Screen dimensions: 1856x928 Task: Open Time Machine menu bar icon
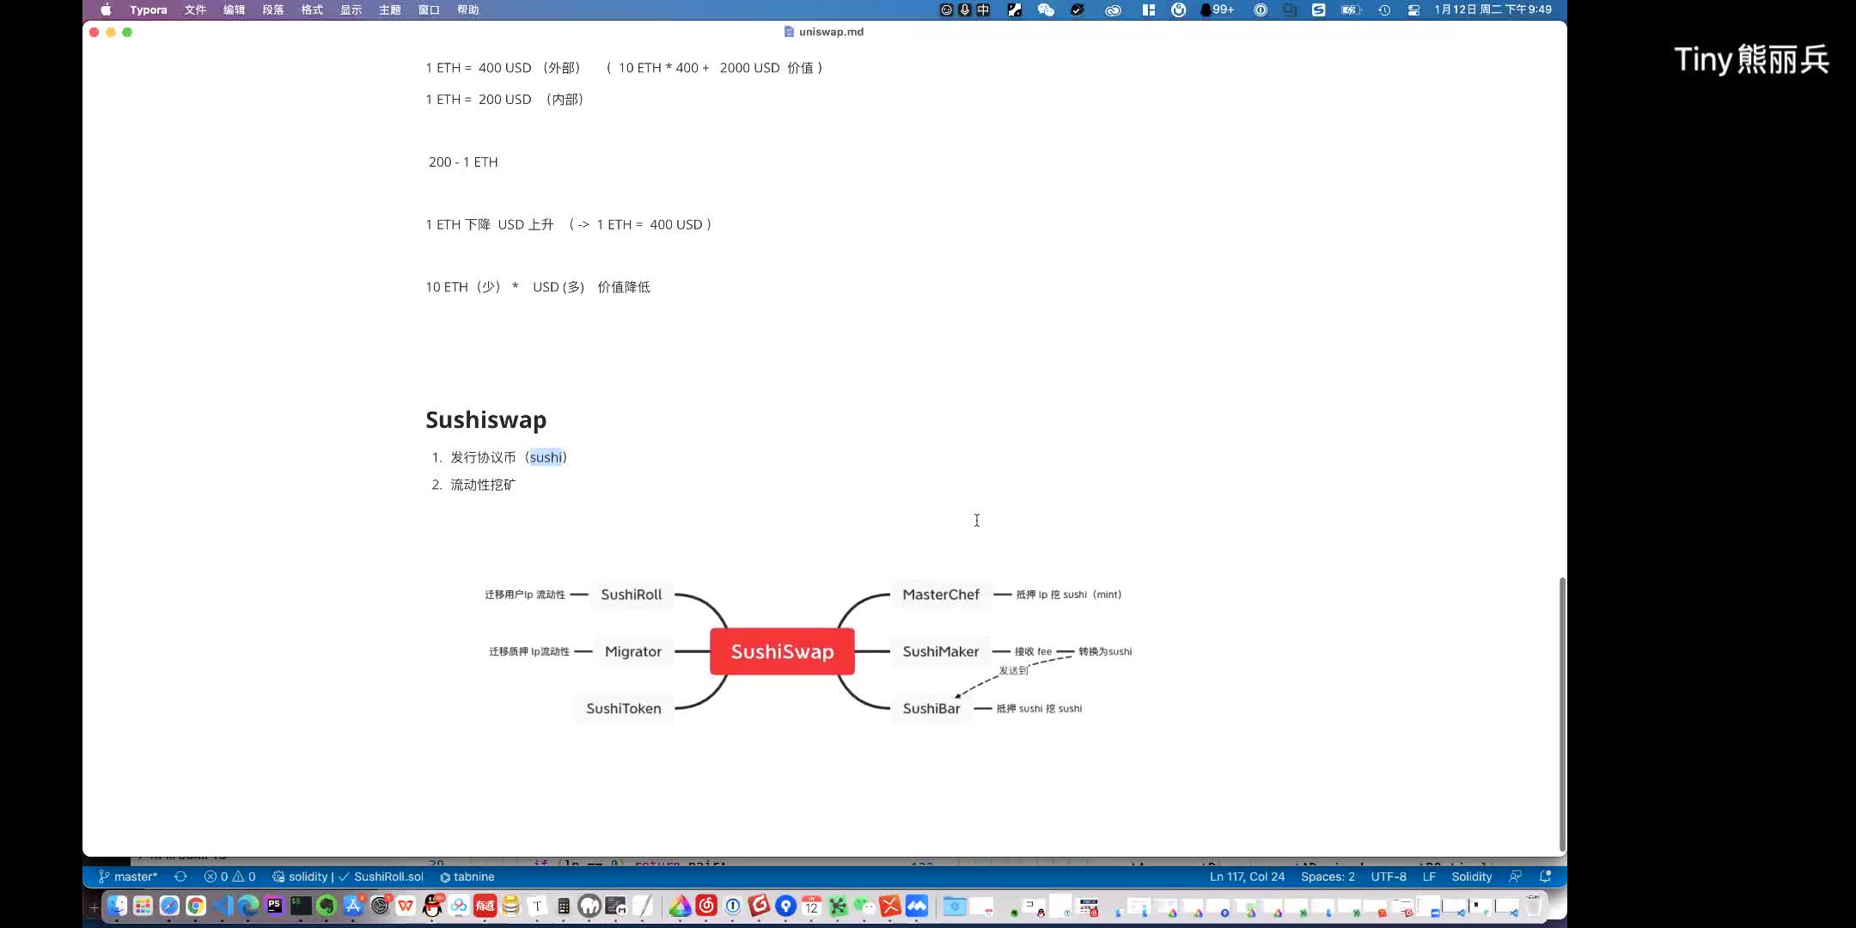1384,10
